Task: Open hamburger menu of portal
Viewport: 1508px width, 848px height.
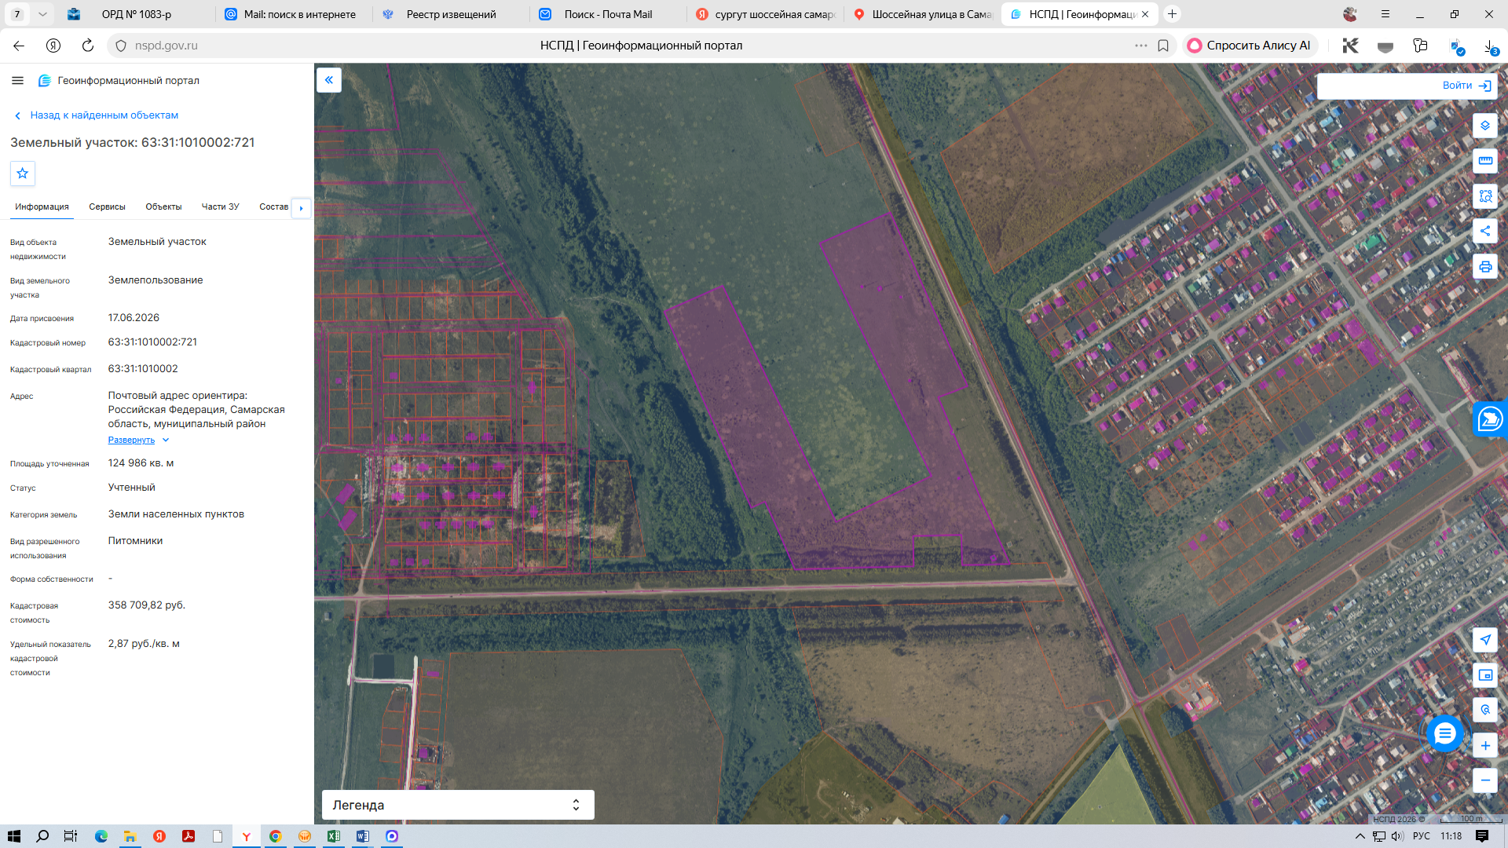Action: point(17,80)
